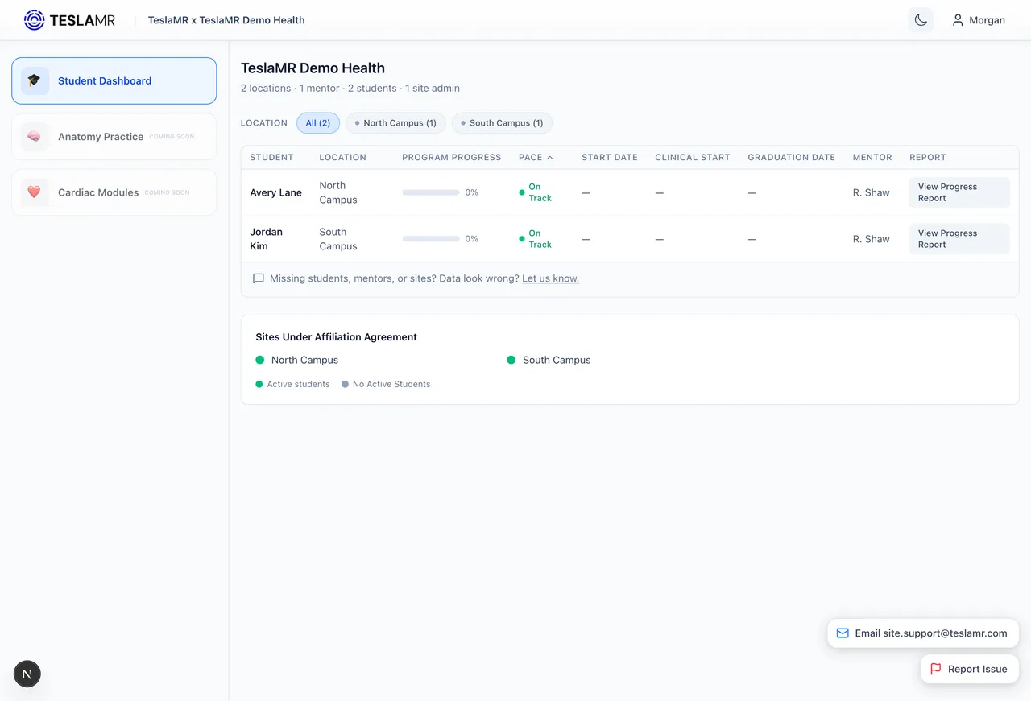Click Jordan Kim's progress bar

click(430, 238)
